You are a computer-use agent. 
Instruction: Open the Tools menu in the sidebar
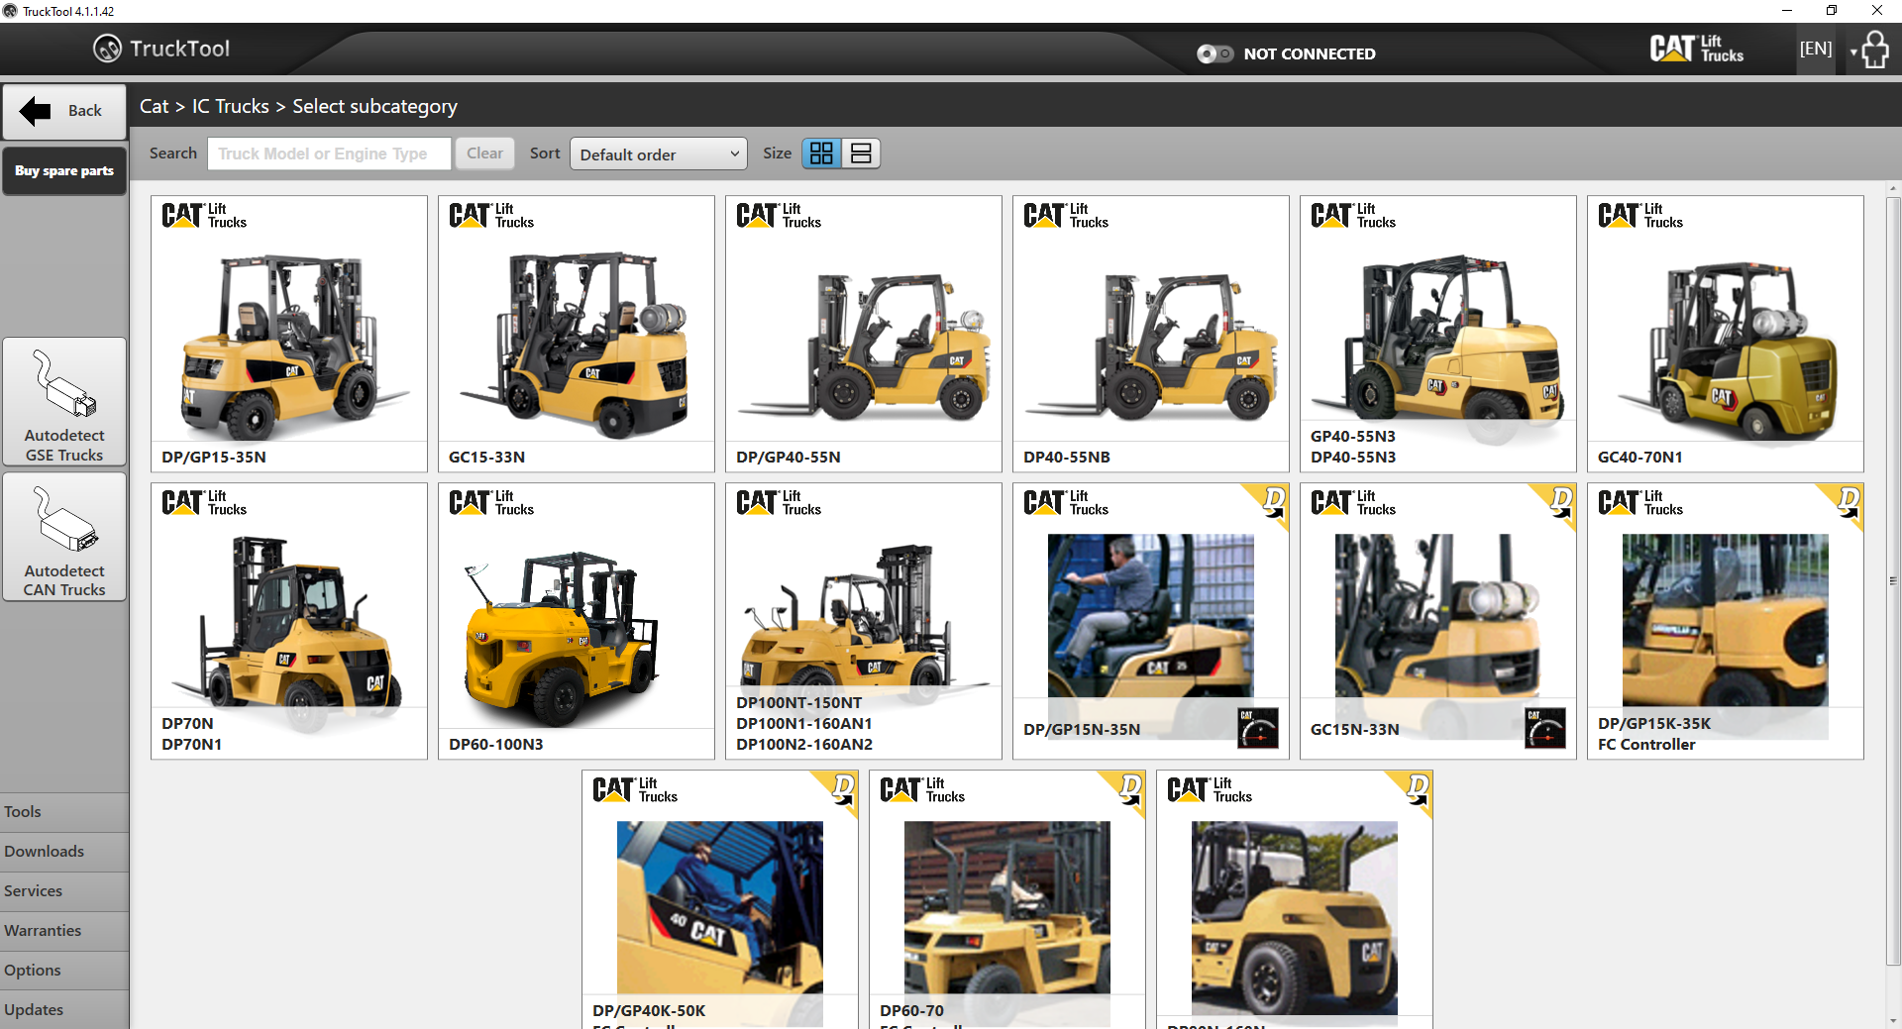(x=64, y=812)
